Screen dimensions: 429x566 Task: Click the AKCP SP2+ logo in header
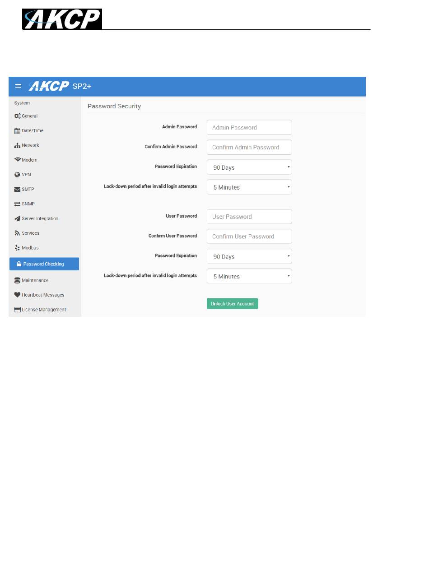coord(60,86)
